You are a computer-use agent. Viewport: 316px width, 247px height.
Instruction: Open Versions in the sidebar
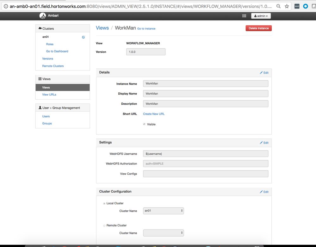pyautogui.click(x=48, y=59)
